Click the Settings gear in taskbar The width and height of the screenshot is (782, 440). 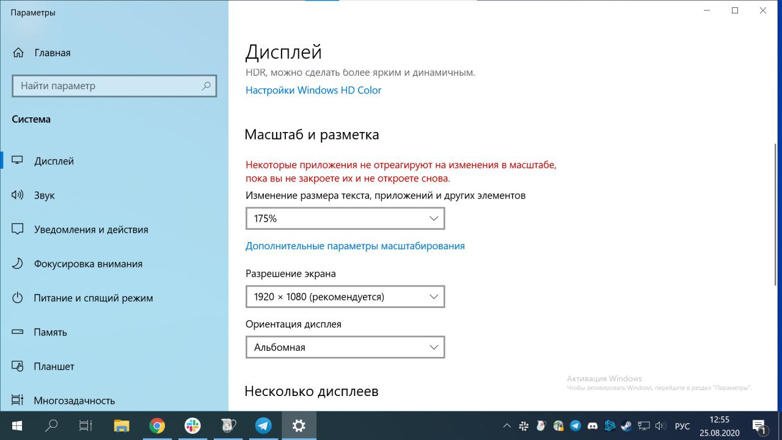click(x=299, y=426)
